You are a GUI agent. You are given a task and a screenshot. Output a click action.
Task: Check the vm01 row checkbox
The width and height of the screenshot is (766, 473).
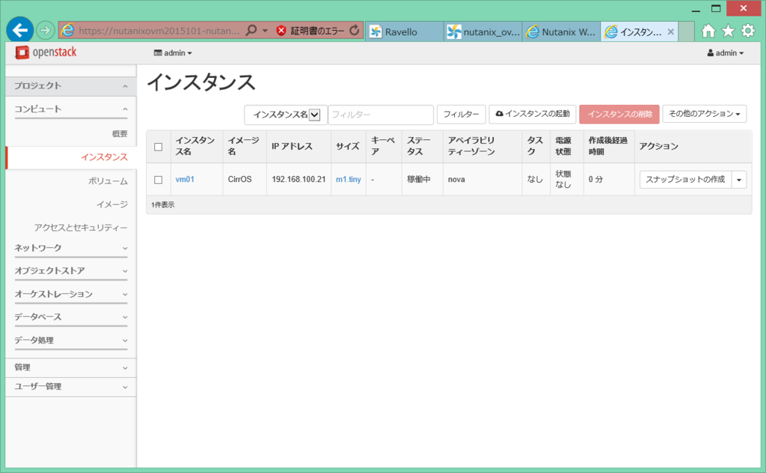pos(159,180)
